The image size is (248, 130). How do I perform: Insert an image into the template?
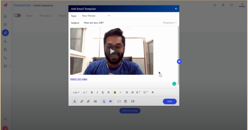click(x=95, y=101)
